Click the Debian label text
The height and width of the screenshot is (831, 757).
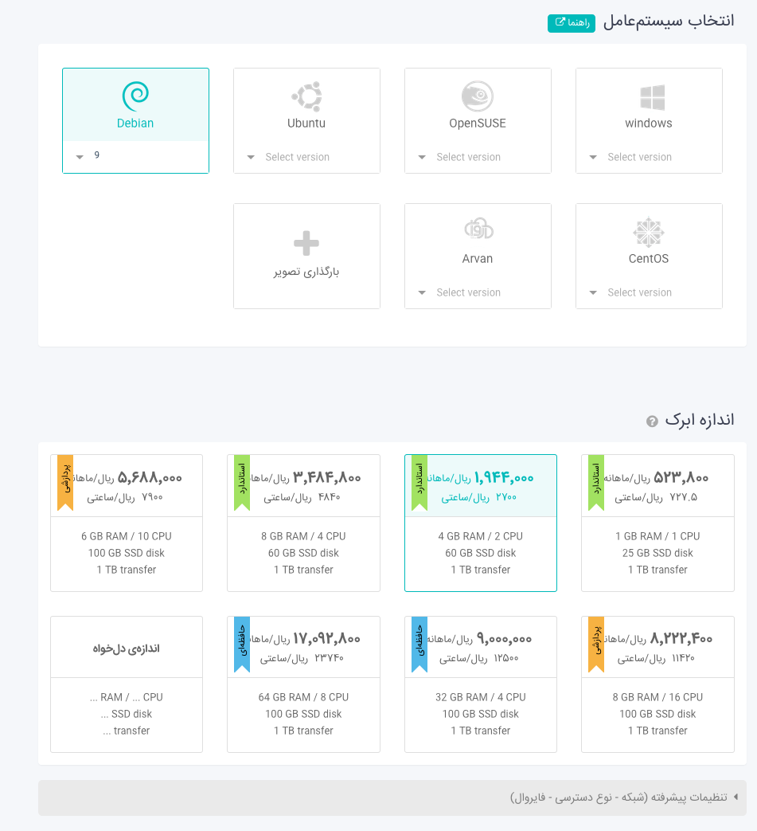tap(135, 123)
